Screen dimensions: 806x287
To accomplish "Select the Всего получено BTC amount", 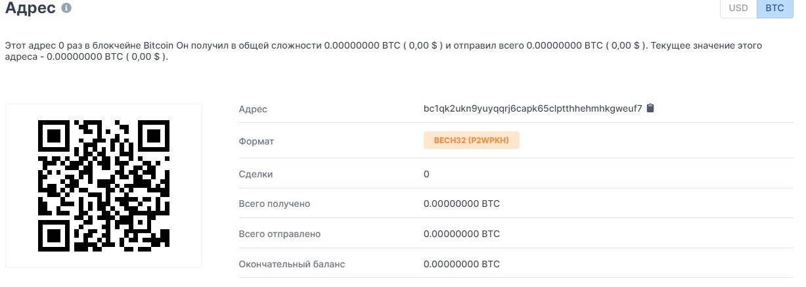I will pyautogui.click(x=462, y=204).
